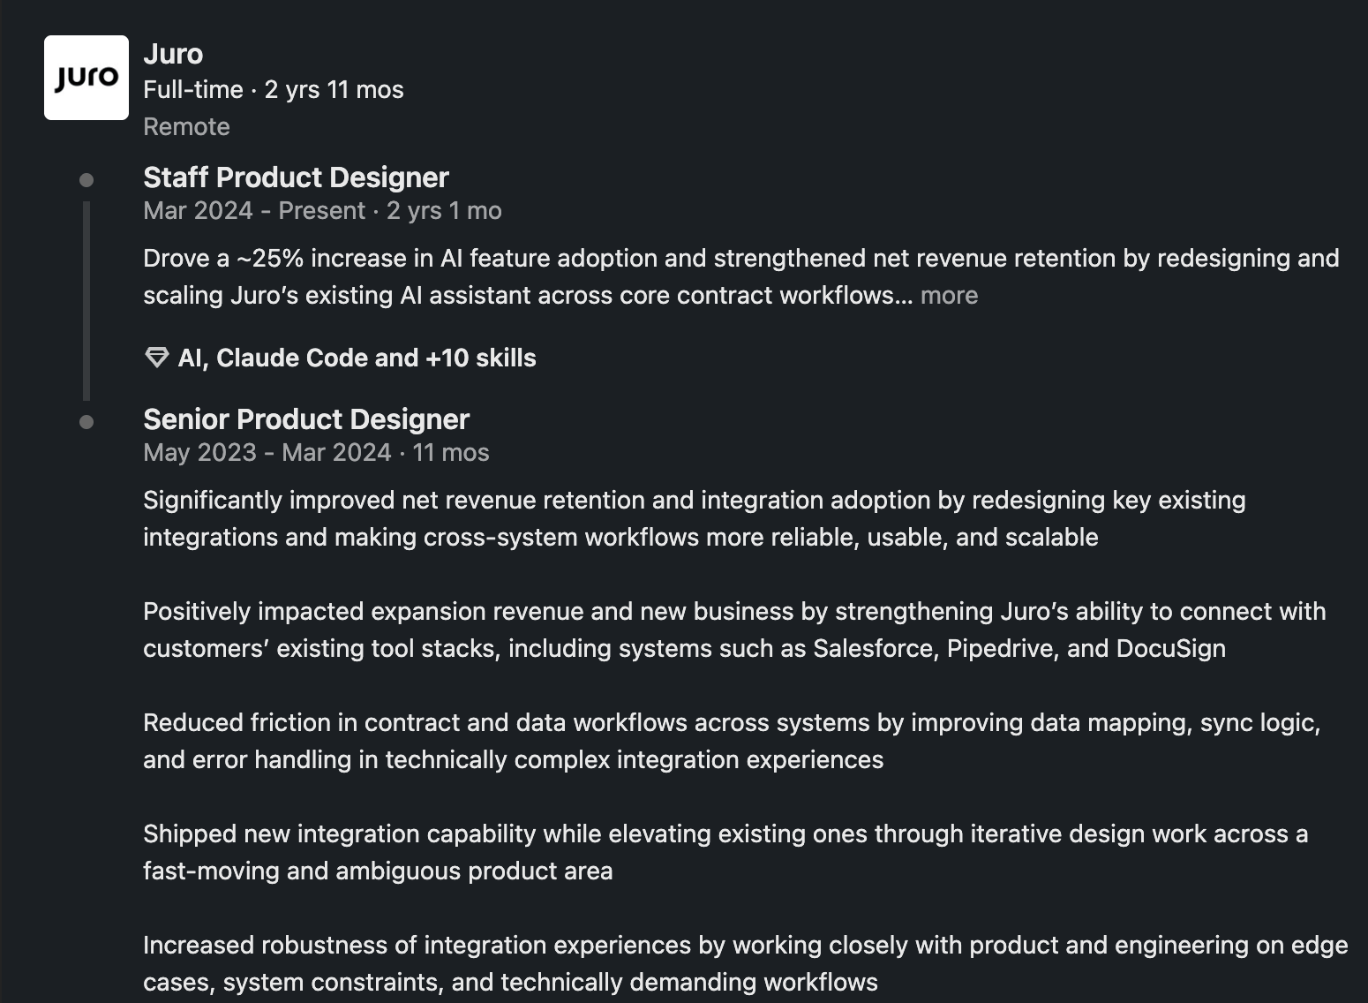Click timeline dot beside Senior Product Designer
The height and width of the screenshot is (1003, 1368).
coord(86,422)
